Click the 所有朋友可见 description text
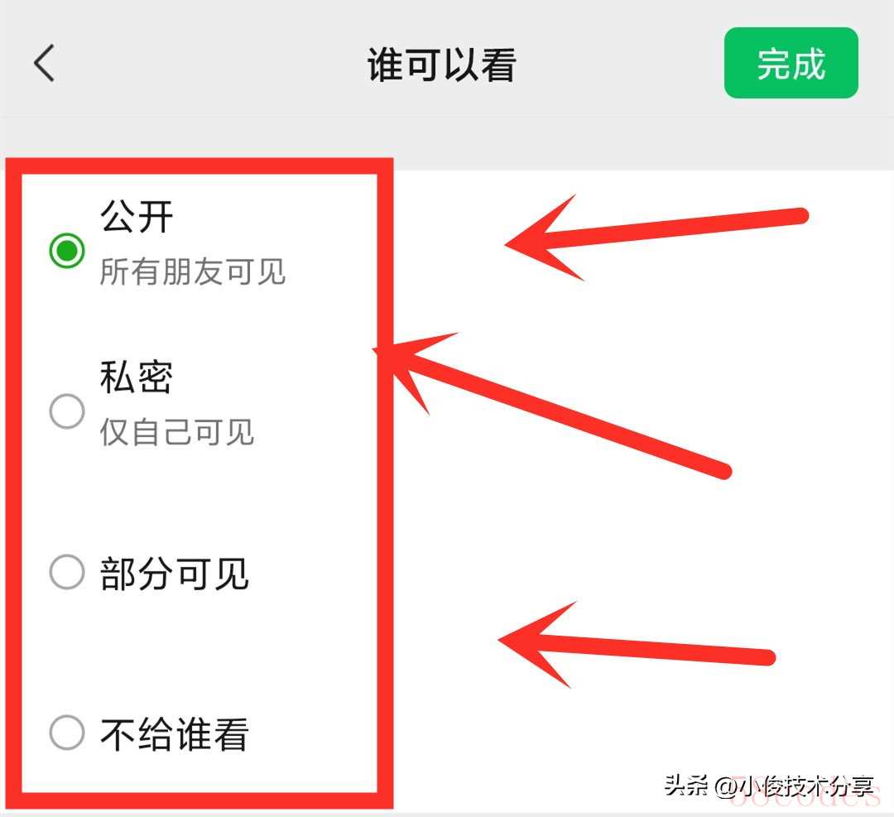894x817 pixels. [193, 272]
